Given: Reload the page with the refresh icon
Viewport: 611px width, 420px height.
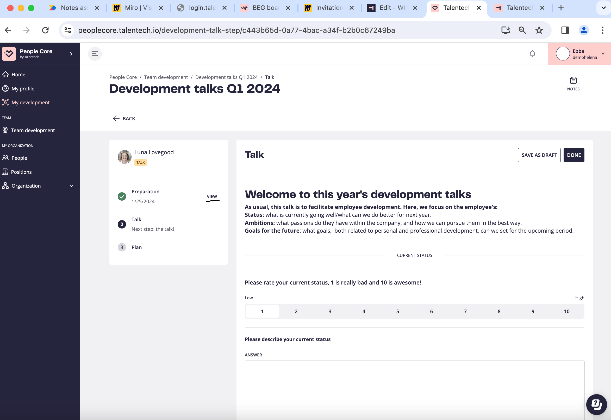Looking at the screenshot, I should point(45,30).
